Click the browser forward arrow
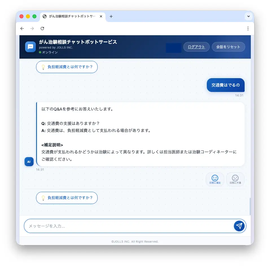The image size is (270, 266). tap(32, 28)
